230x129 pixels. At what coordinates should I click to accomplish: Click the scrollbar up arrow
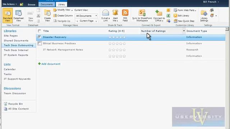[227, 29]
